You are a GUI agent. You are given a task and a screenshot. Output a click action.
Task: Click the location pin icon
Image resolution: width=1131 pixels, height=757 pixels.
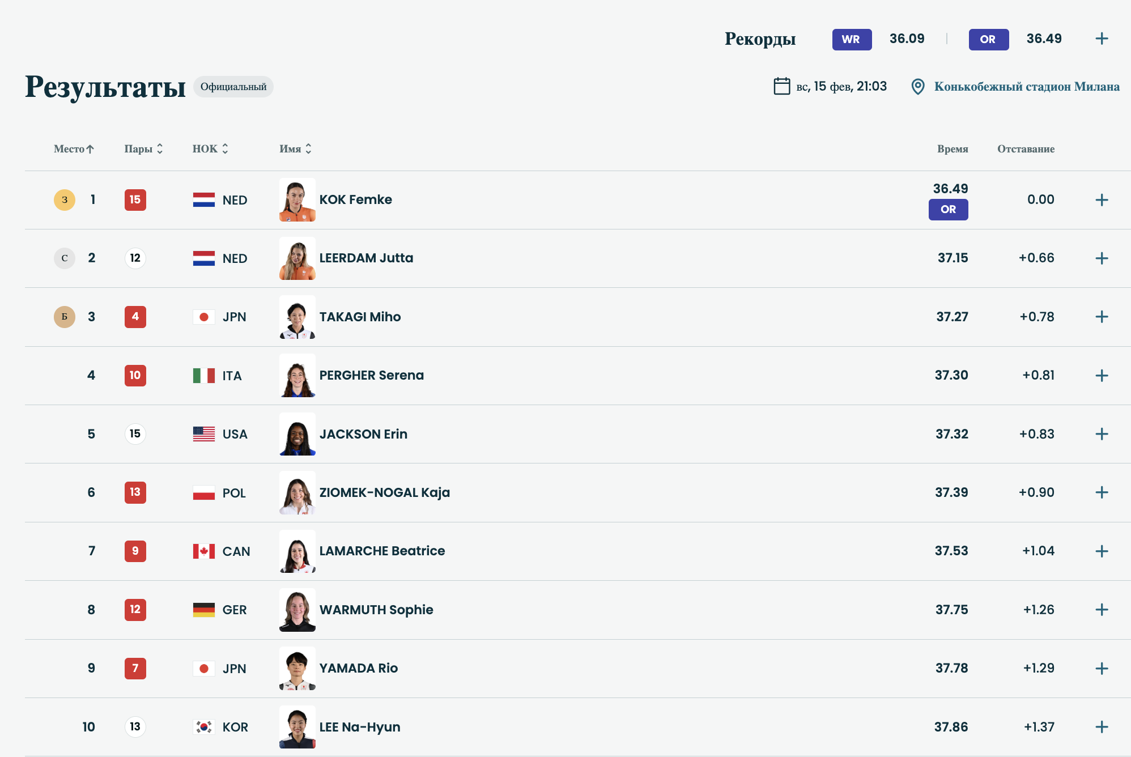pyautogui.click(x=918, y=87)
